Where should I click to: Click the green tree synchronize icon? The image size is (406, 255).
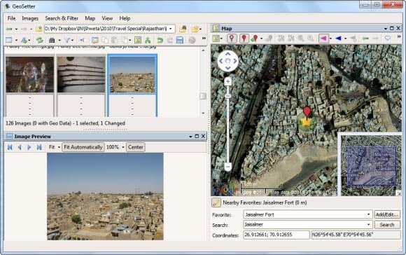148,40
